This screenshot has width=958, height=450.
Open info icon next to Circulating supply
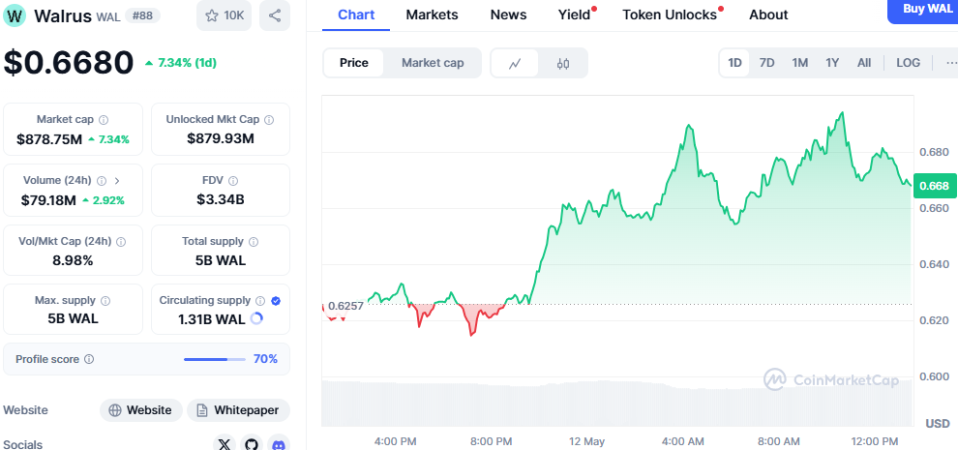260,301
